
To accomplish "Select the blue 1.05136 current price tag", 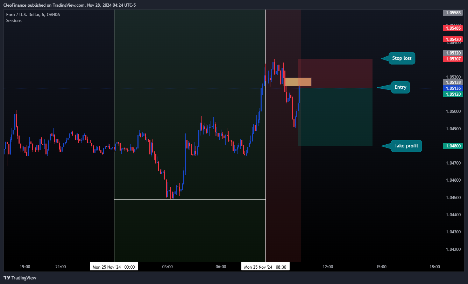I will click(453, 88).
